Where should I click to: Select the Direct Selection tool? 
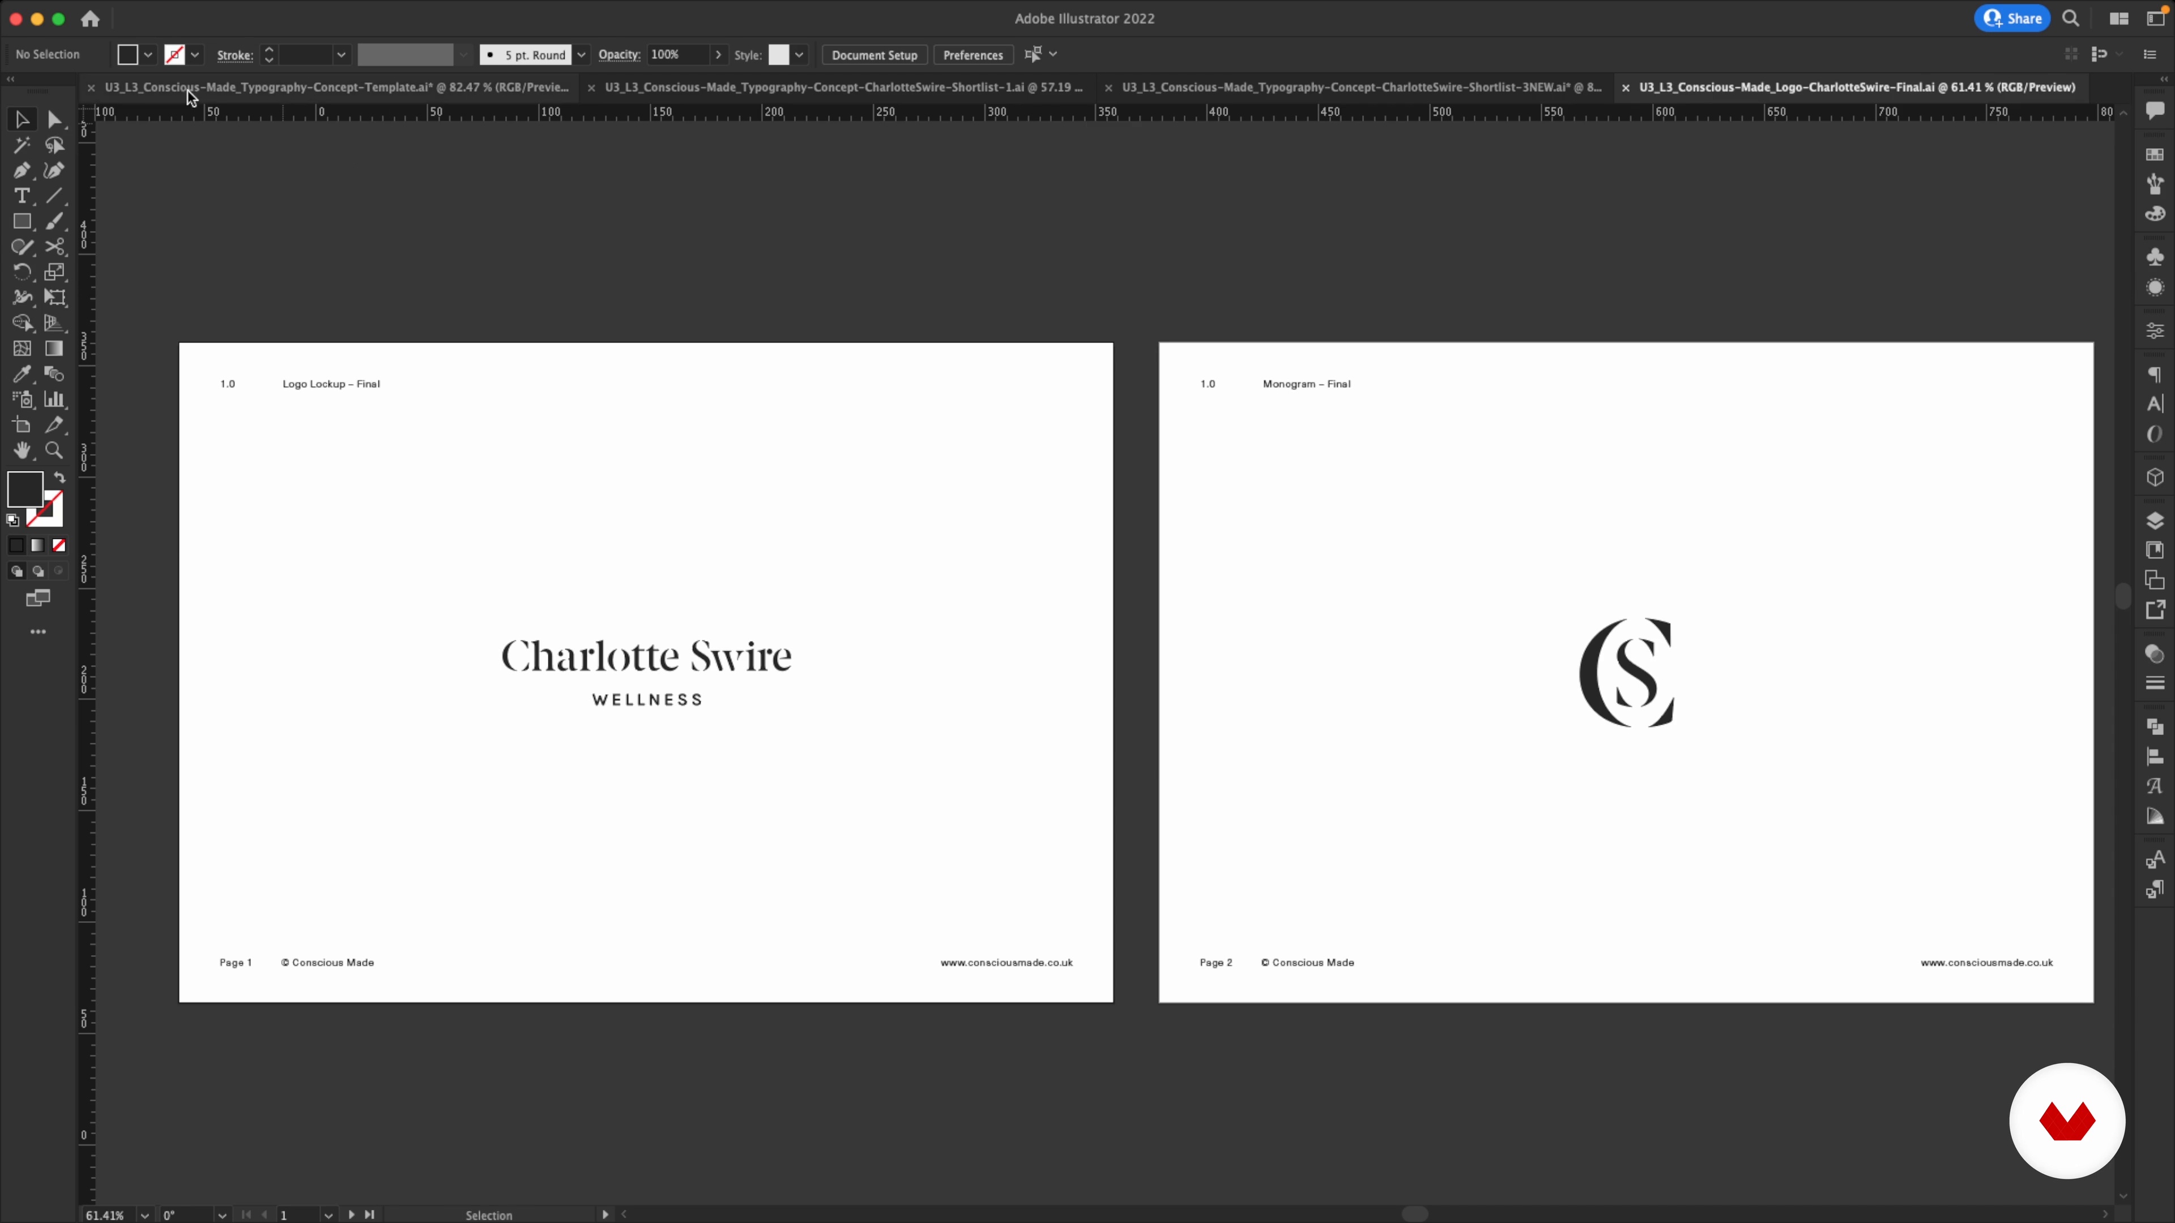pyautogui.click(x=54, y=120)
